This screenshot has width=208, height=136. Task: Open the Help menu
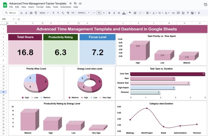point(76,7)
